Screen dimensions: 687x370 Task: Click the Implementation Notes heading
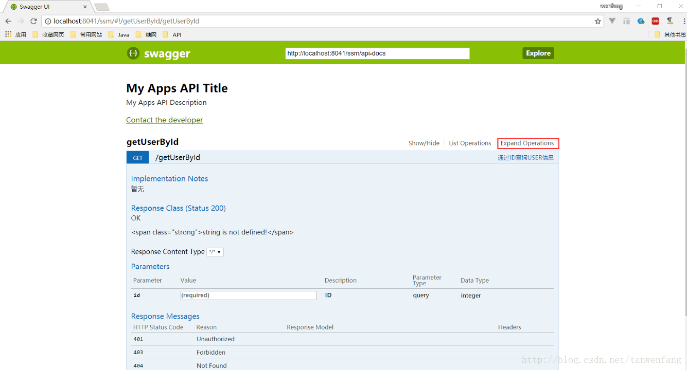170,178
